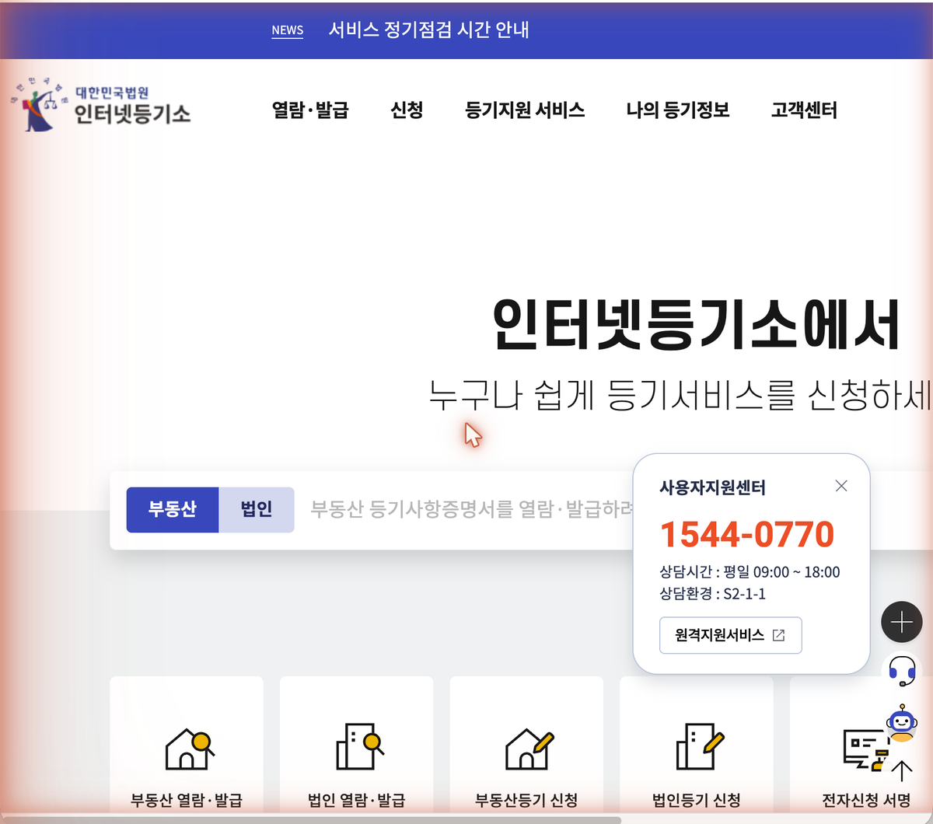Open the 신청 menu
Image resolution: width=933 pixels, height=824 pixels.
click(407, 110)
